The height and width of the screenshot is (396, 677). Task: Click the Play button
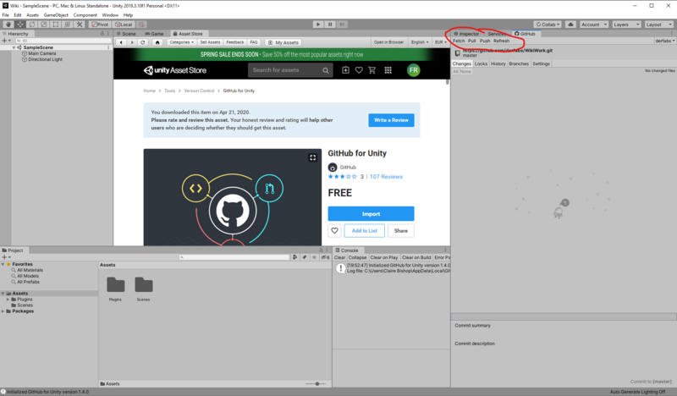pyautogui.click(x=319, y=25)
